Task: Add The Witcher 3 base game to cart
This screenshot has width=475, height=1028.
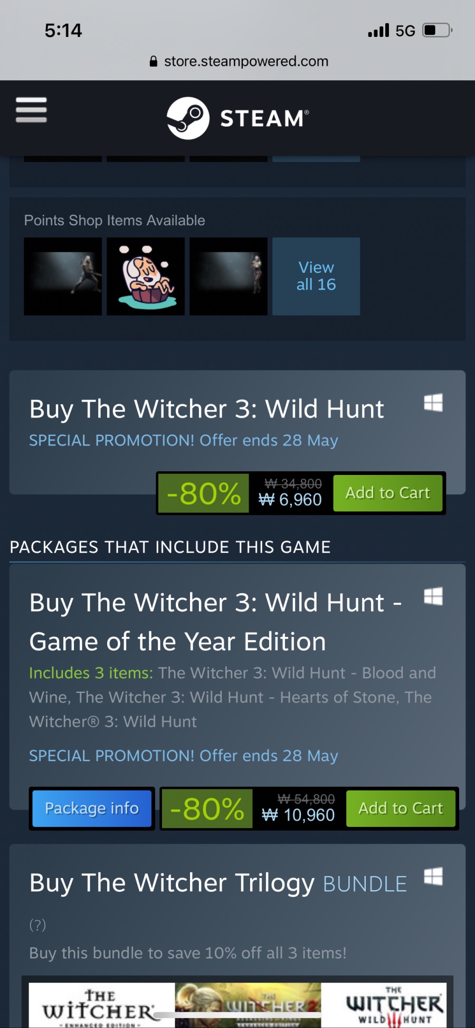Action: [x=388, y=493]
